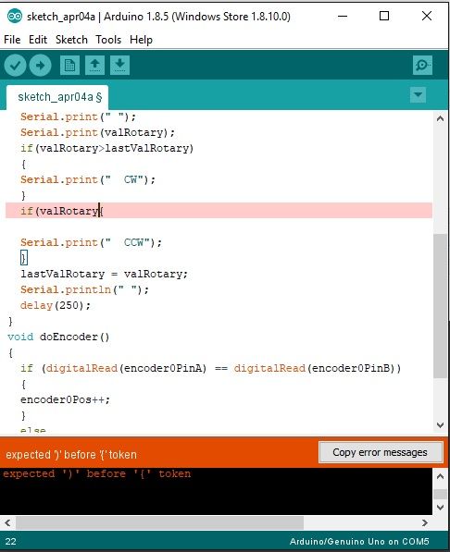Open the Help menu
This screenshot has width=450, height=552.
pos(141,40)
